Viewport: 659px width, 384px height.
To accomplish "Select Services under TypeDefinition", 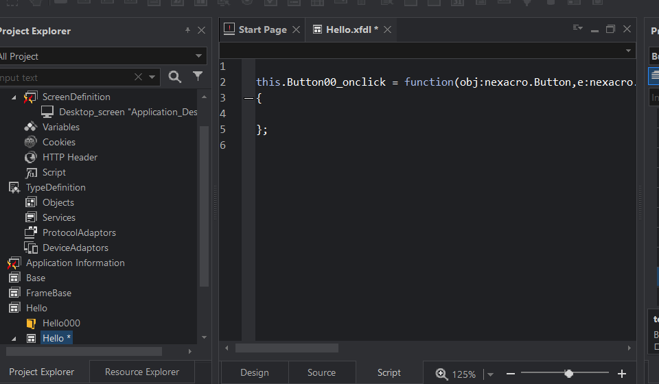I will point(59,218).
